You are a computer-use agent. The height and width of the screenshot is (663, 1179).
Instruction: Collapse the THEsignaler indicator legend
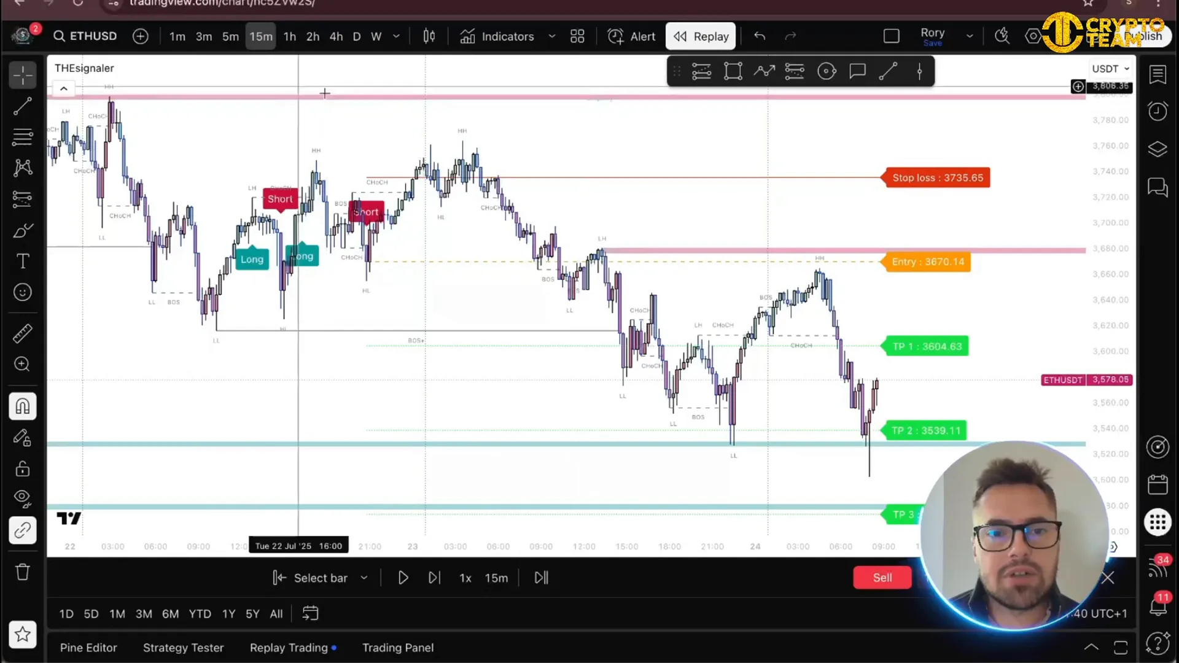click(x=64, y=89)
